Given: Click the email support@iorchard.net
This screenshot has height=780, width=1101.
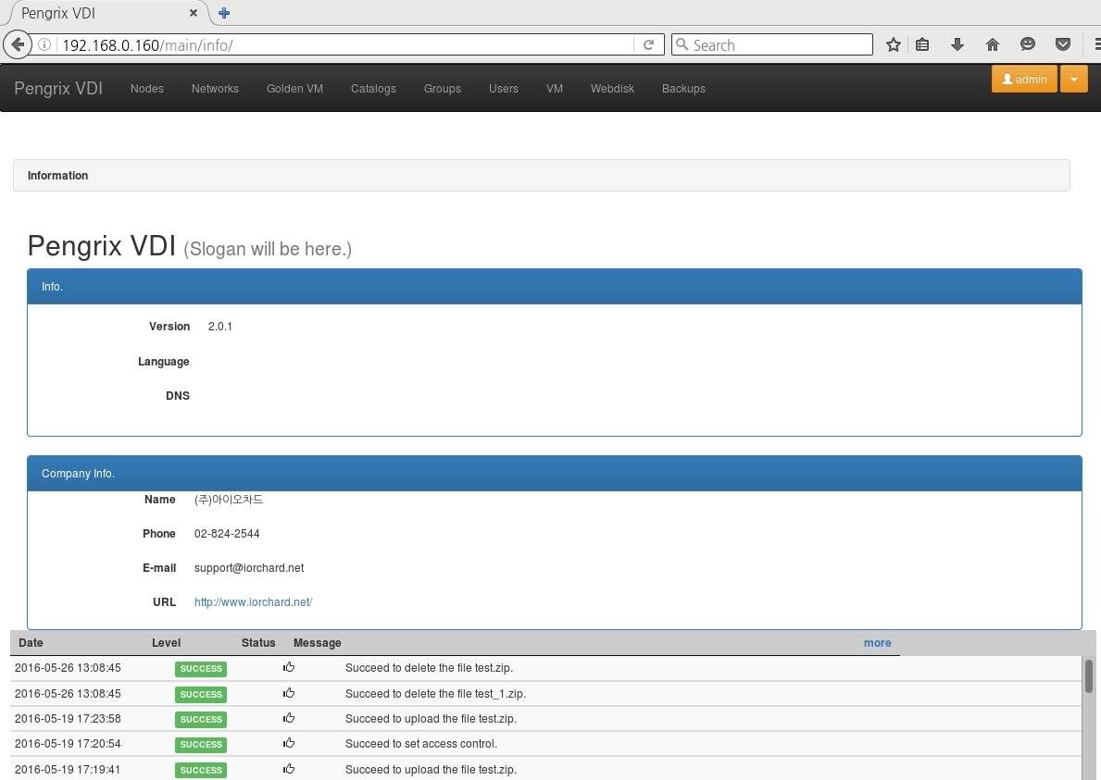Looking at the screenshot, I should point(249,567).
